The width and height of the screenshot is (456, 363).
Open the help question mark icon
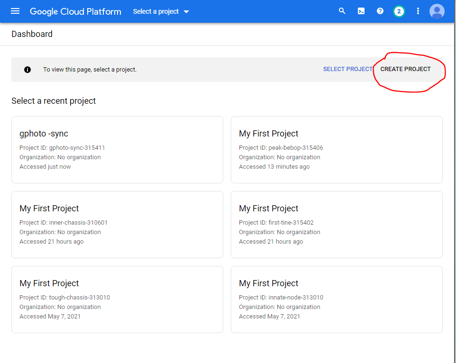(x=380, y=11)
